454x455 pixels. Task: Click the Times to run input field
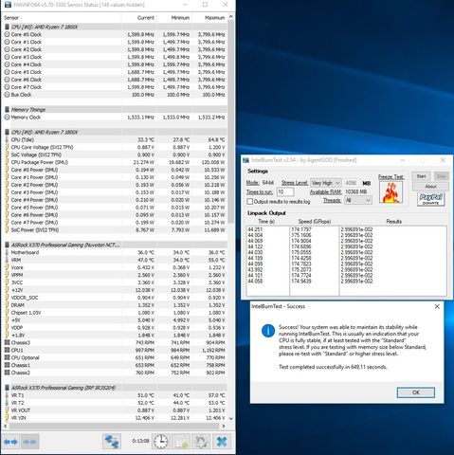click(x=285, y=191)
